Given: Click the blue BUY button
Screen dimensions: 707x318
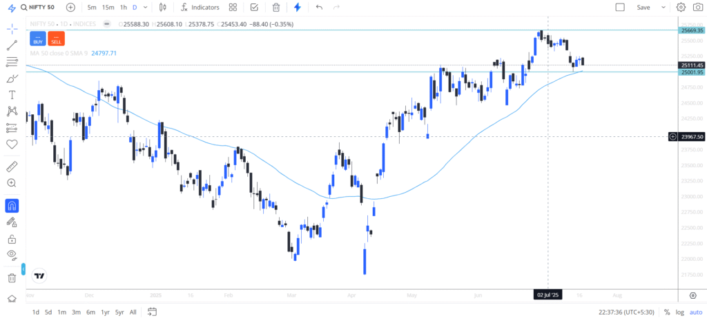Looking at the screenshot, I should (x=38, y=39).
